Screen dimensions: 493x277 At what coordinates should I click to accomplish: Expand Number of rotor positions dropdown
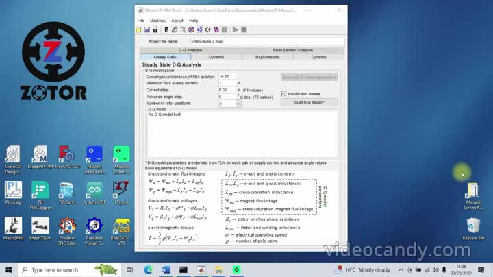[x=238, y=104]
